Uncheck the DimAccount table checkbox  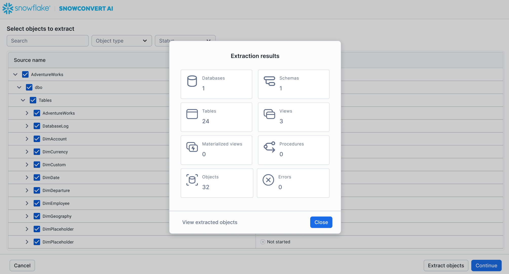click(x=37, y=139)
